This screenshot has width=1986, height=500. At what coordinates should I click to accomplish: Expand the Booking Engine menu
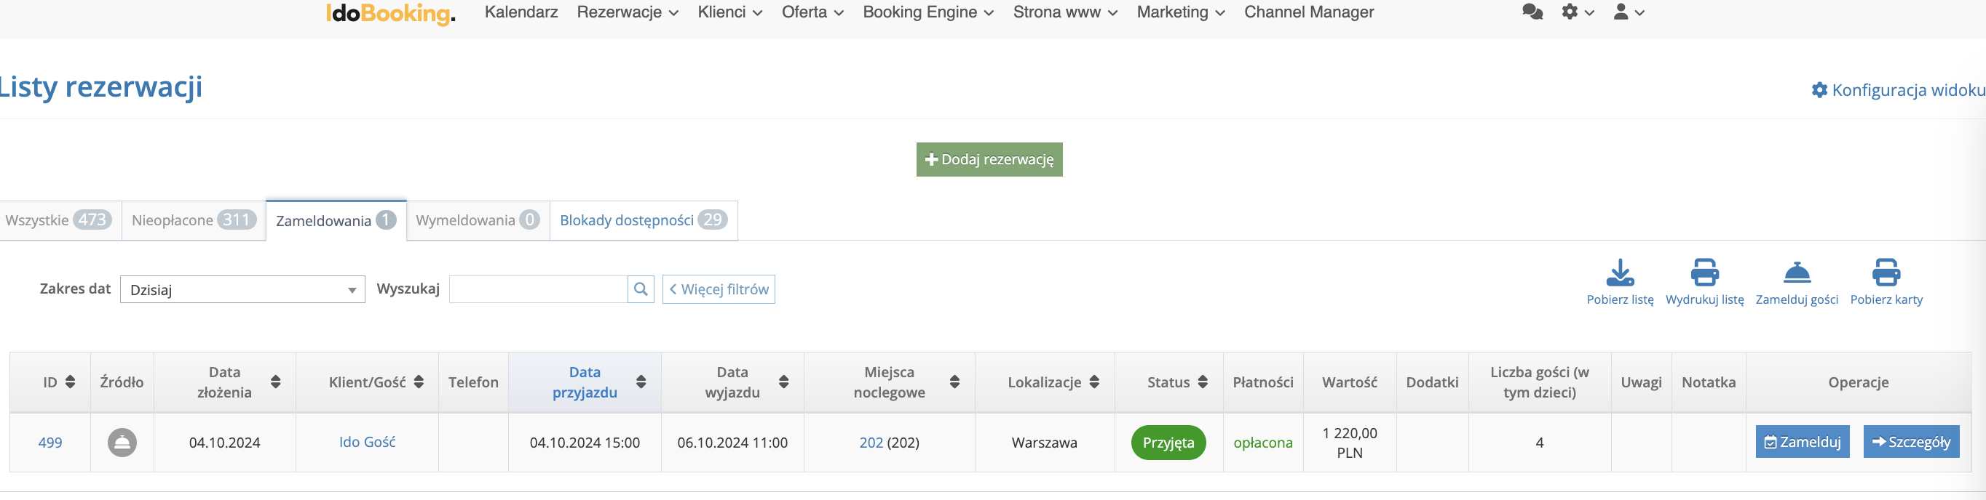click(928, 12)
